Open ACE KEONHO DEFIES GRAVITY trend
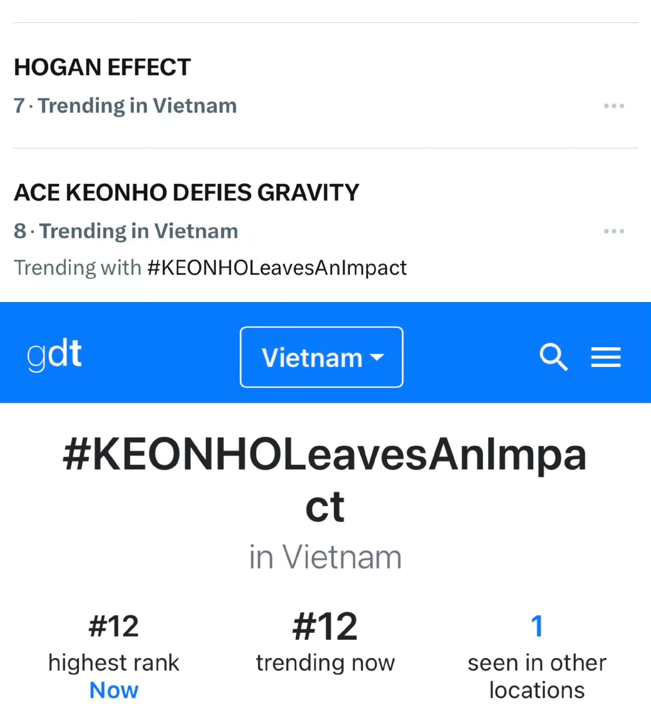 point(187,192)
